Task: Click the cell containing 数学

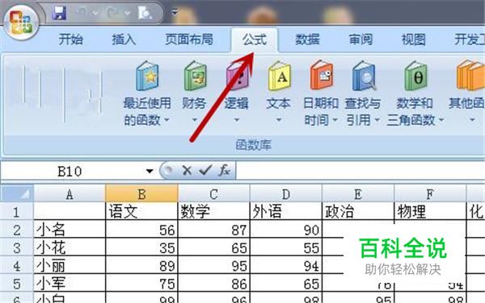Action: tap(214, 212)
